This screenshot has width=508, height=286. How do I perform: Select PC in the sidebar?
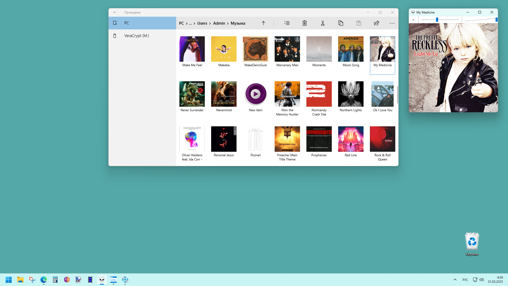142,23
